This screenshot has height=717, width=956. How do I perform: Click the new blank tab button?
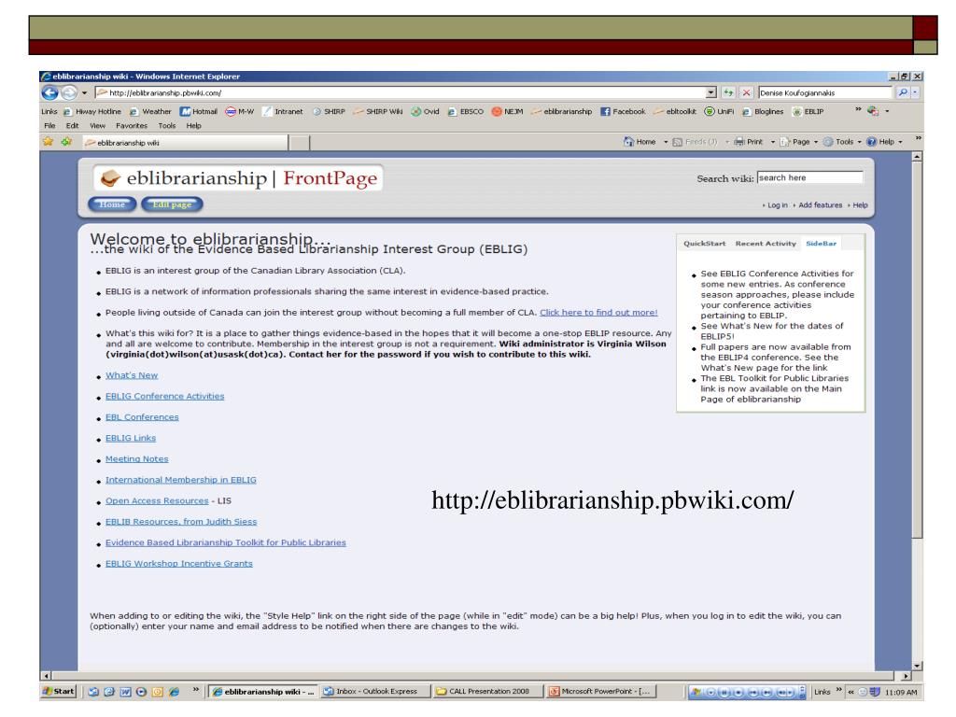[x=299, y=143]
